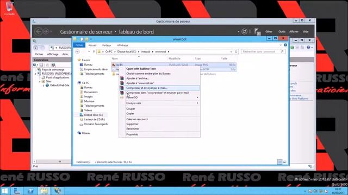Open Server Manager notifications flag
Image resolution: width=348 pixels, height=195 pixels.
click(x=257, y=31)
